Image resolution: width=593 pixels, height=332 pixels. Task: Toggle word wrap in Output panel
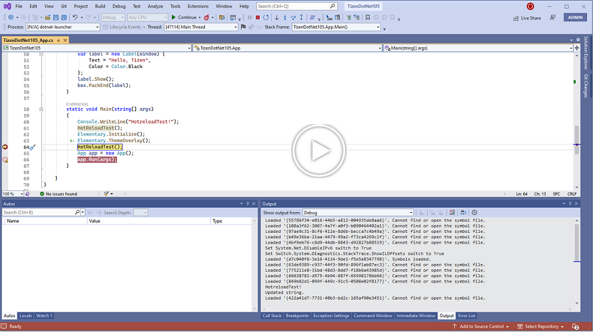[463, 213]
